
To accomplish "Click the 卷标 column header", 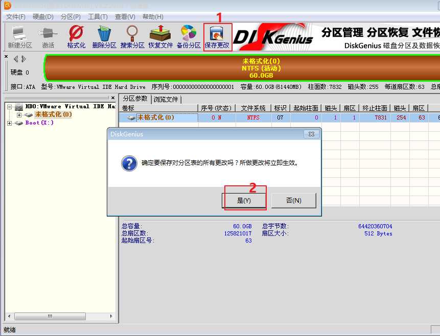I will [159, 108].
